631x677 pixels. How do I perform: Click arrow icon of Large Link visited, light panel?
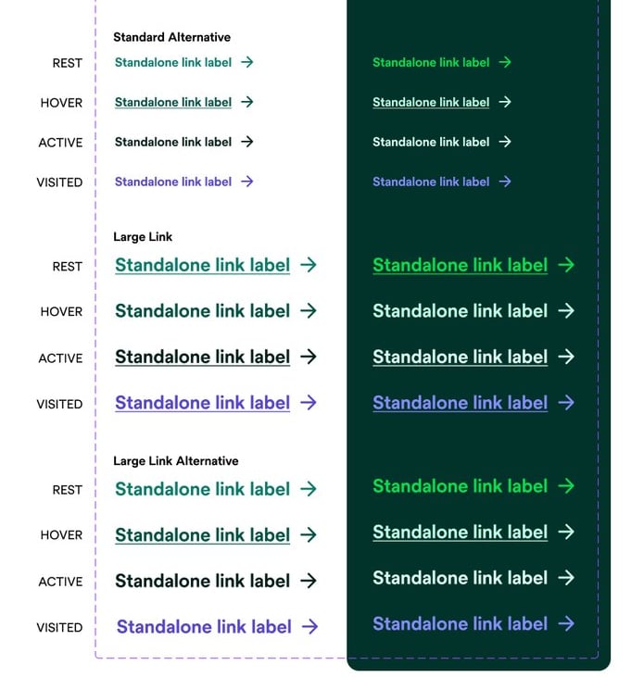pyautogui.click(x=309, y=402)
